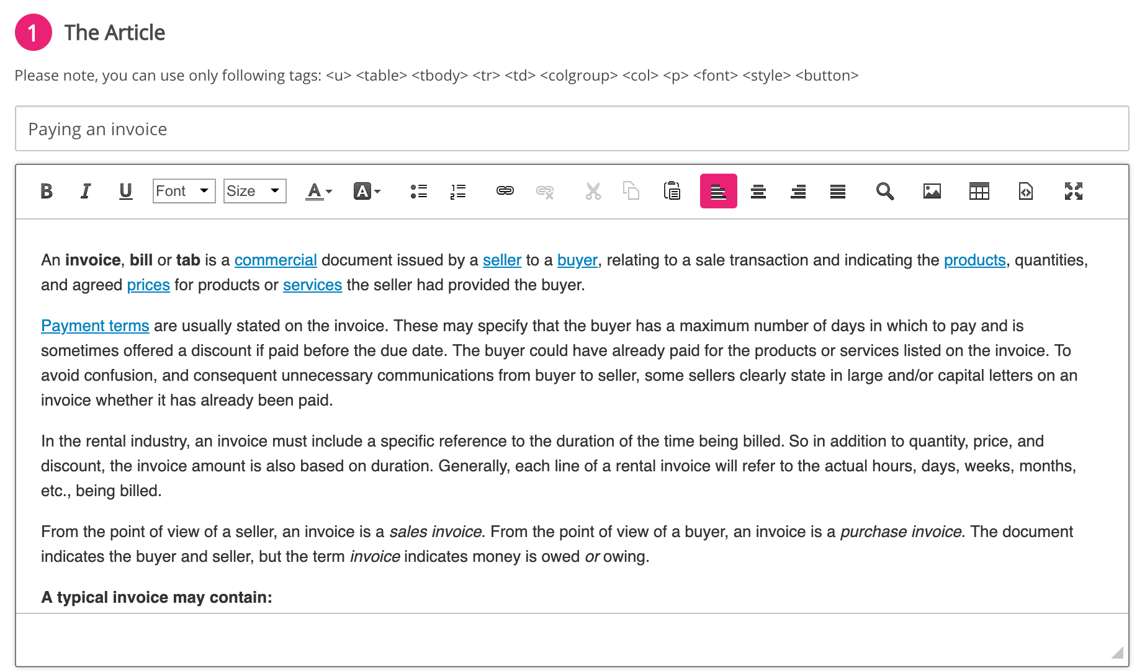Paste from clipboard
The width and height of the screenshot is (1137, 671).
(672, 191)
